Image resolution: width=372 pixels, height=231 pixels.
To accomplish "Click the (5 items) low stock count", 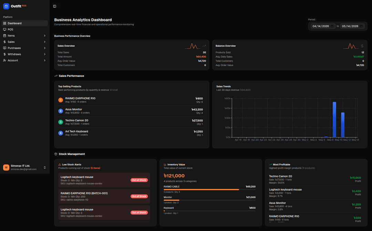I will (95, 168).
